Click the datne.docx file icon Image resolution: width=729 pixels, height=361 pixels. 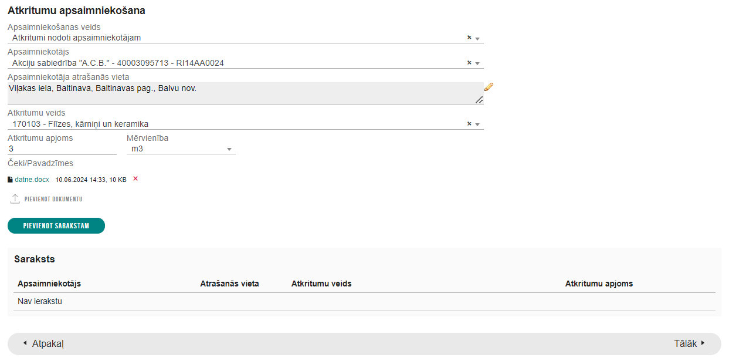pyautogui.click(x=10, y=180)
